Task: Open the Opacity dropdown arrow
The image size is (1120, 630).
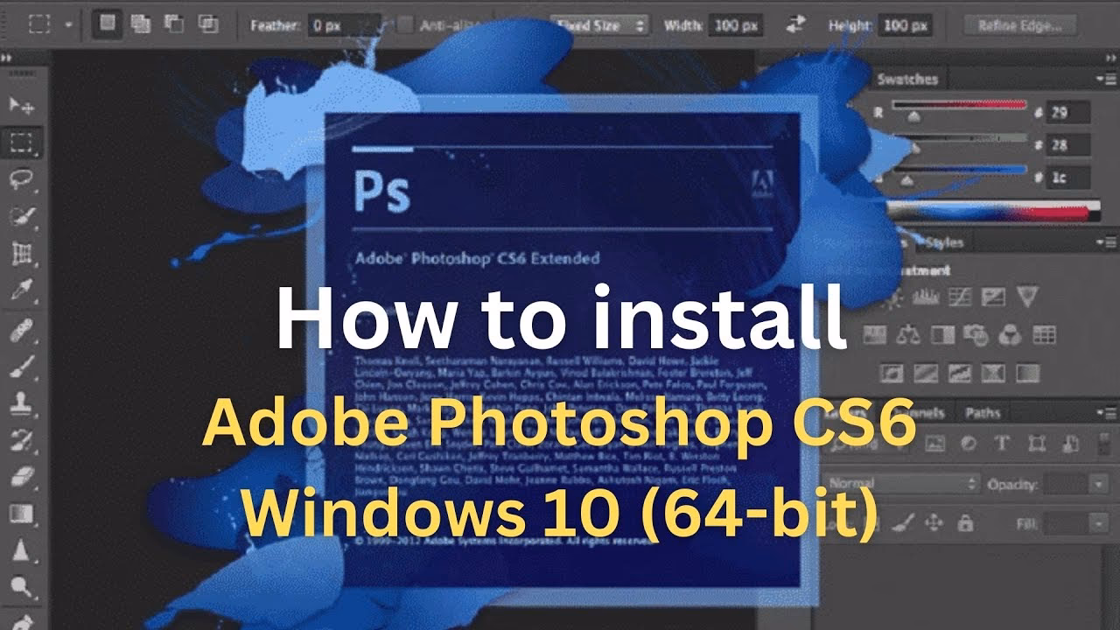Action: [x=1099, y=482]
